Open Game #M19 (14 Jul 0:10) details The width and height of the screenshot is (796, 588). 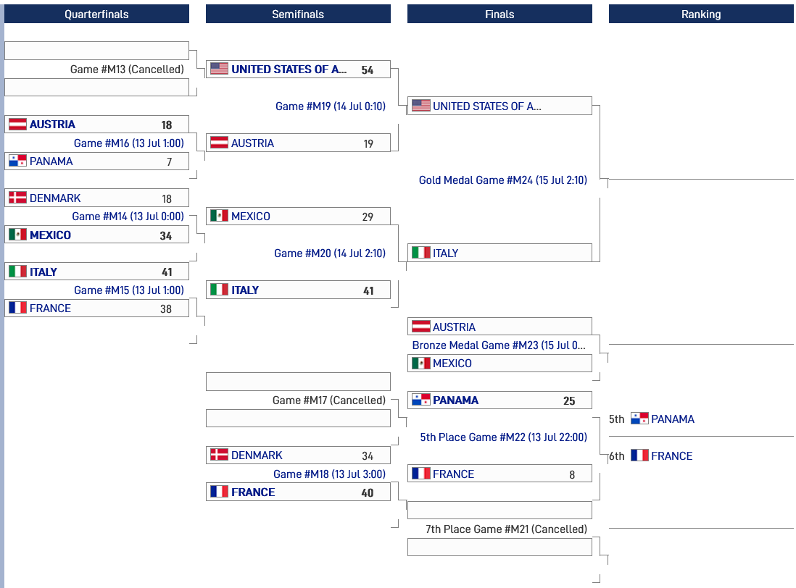(x=331, y=106)
